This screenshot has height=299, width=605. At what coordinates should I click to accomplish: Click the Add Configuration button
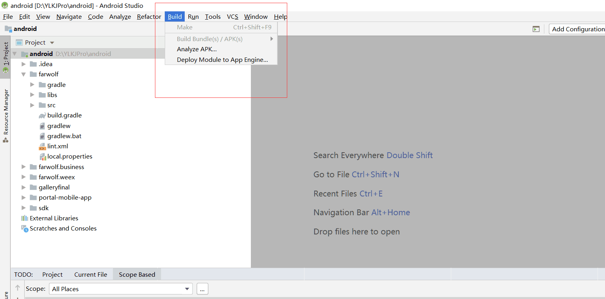577,29
